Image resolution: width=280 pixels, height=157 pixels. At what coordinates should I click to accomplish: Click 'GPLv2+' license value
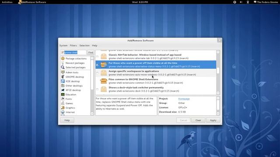click(182, 108)
